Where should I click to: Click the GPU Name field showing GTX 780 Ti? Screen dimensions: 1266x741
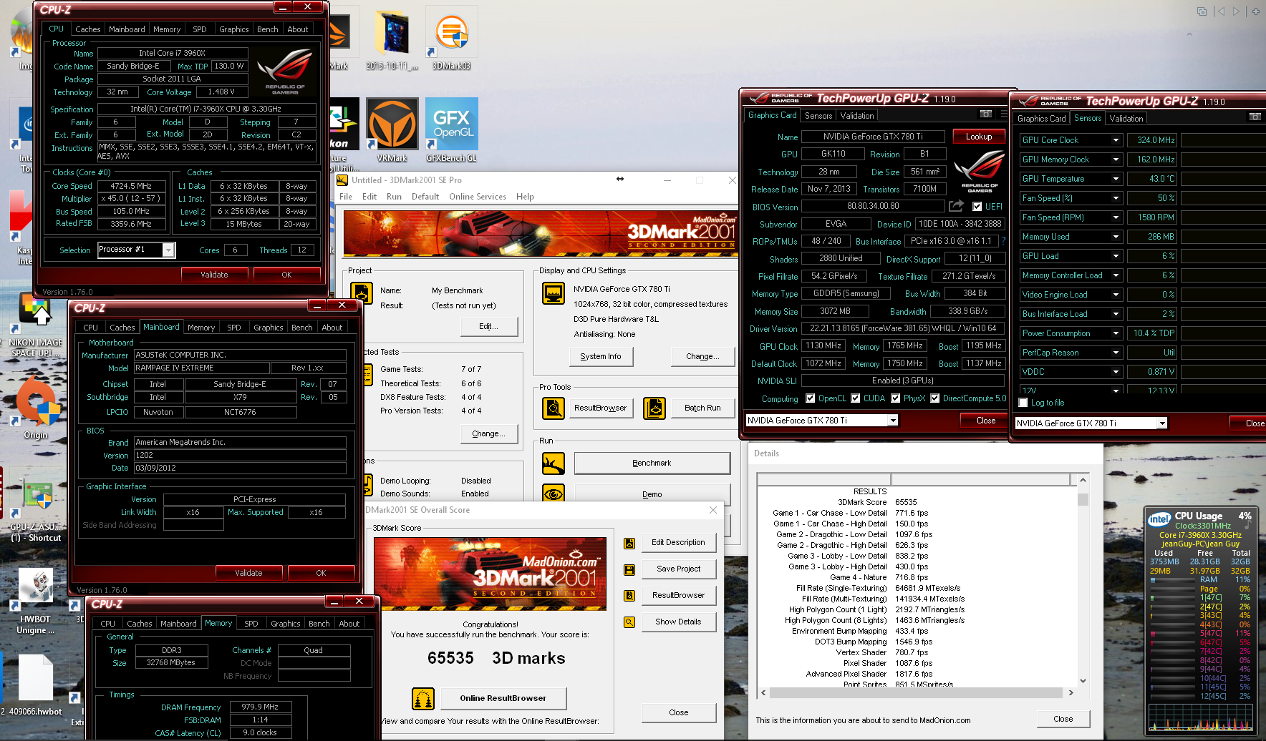coord(873,137)
